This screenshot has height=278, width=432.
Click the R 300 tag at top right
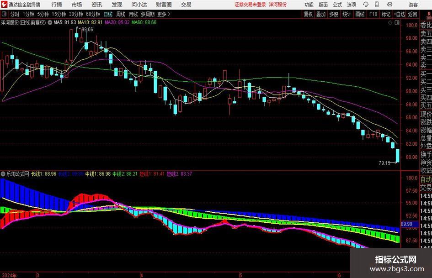point(429,16)
